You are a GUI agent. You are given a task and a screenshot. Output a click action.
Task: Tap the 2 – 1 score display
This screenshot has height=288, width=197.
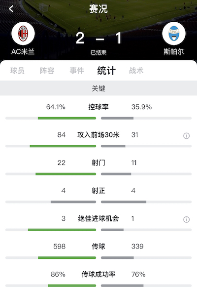click(x=98, y=38)
